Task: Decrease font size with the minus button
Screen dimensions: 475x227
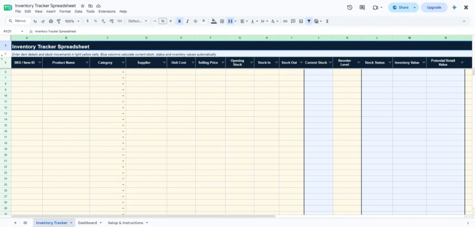Action: click(155, 21)
